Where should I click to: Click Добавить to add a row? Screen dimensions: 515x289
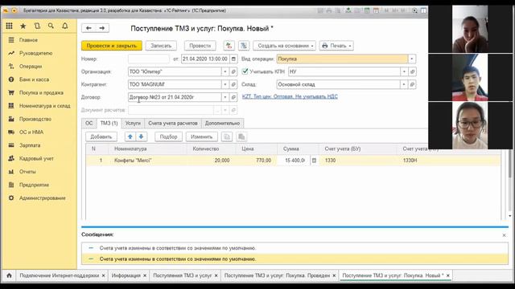[x=101, y=136]
